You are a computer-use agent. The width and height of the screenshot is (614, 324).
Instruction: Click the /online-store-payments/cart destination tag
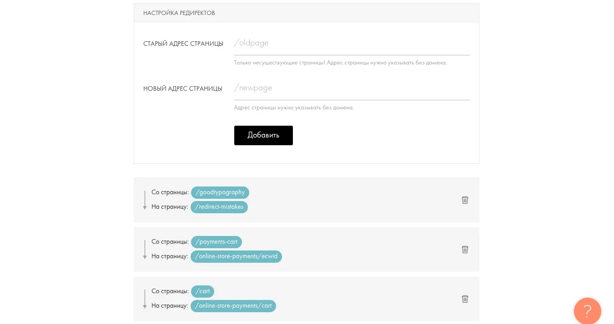tap(233, 306)
